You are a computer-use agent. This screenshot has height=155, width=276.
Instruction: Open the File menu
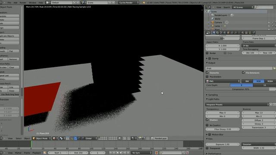click(9, 3)
